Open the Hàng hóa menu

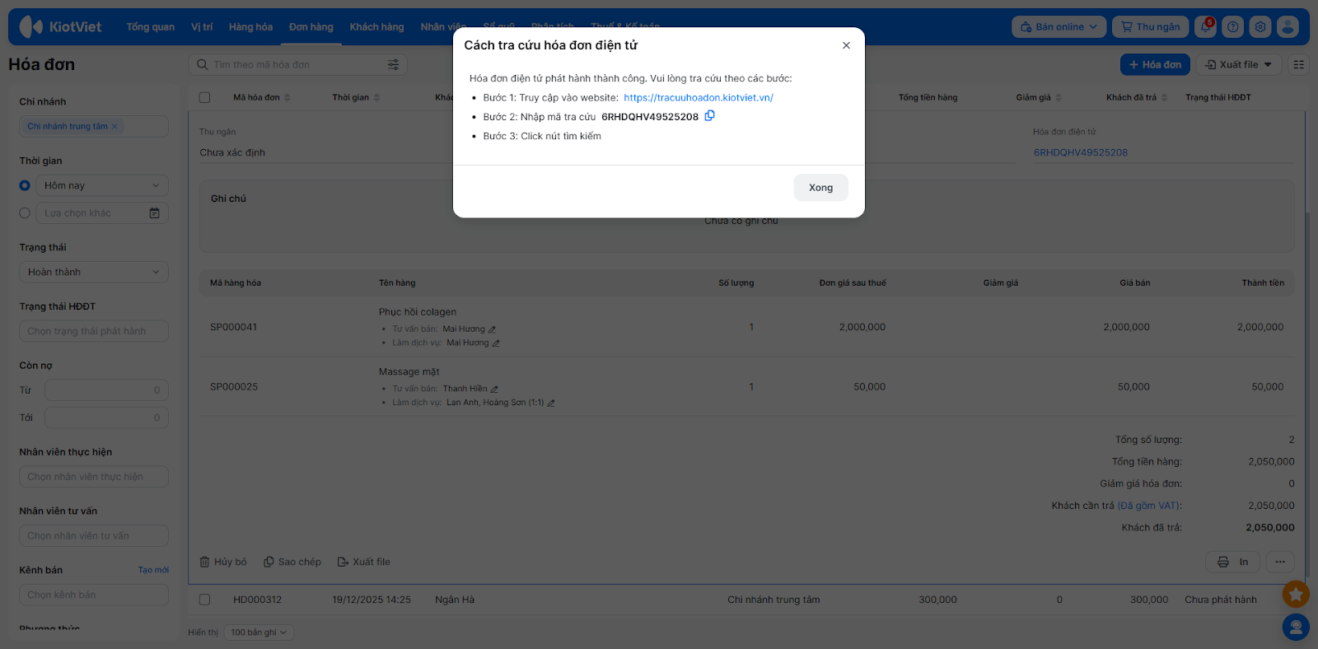pos(250,27)
